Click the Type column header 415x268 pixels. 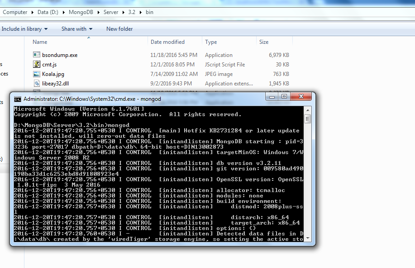pos(211,42)
